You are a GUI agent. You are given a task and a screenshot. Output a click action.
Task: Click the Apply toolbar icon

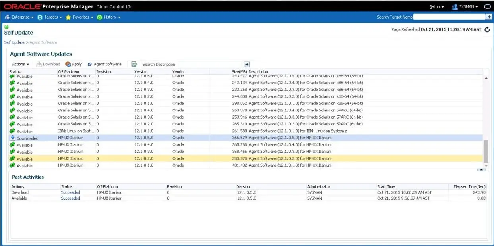(x=68, y=64)
